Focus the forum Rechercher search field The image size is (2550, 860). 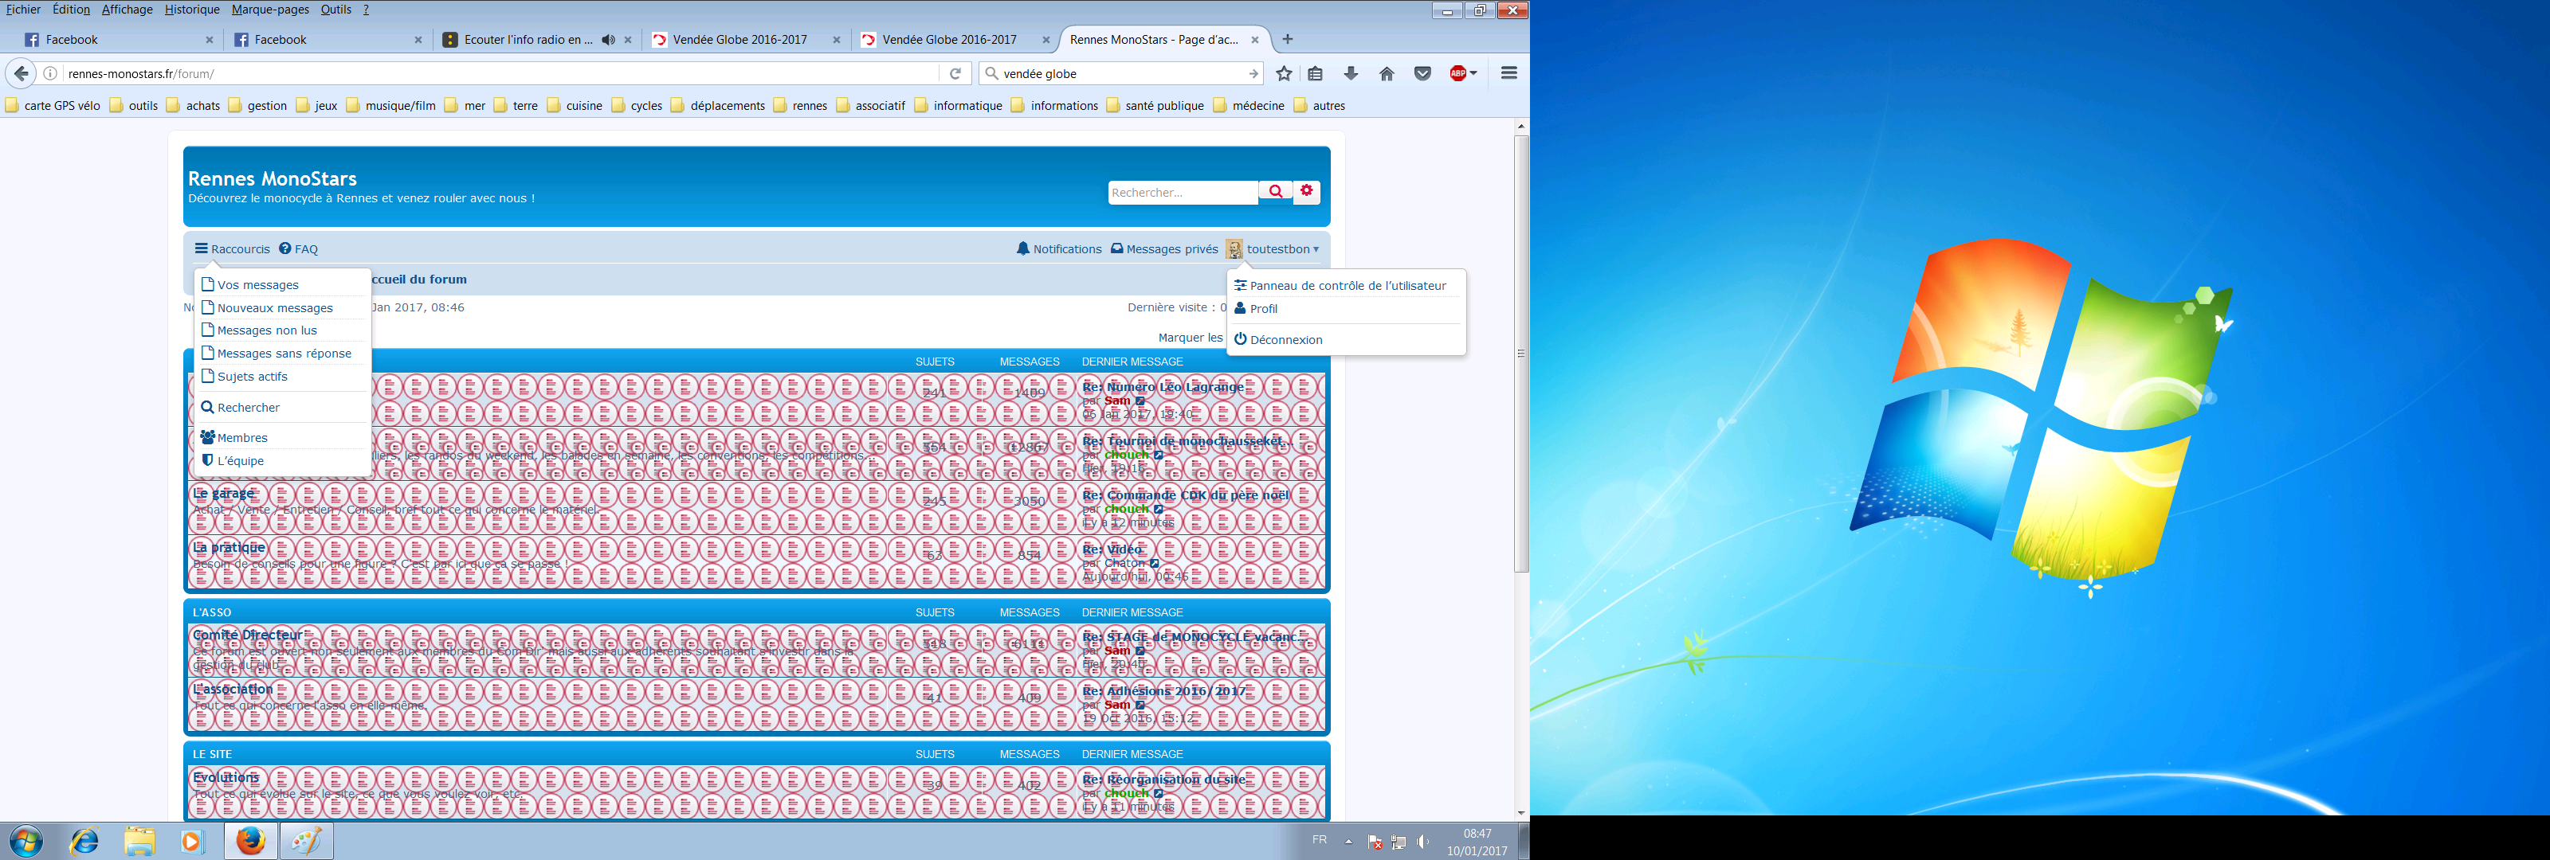1183,192
